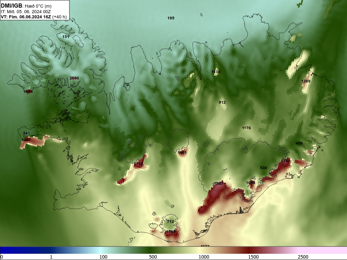
Task: Click the value 151 in the Westfjords
Action: click(x=66, y=37)
